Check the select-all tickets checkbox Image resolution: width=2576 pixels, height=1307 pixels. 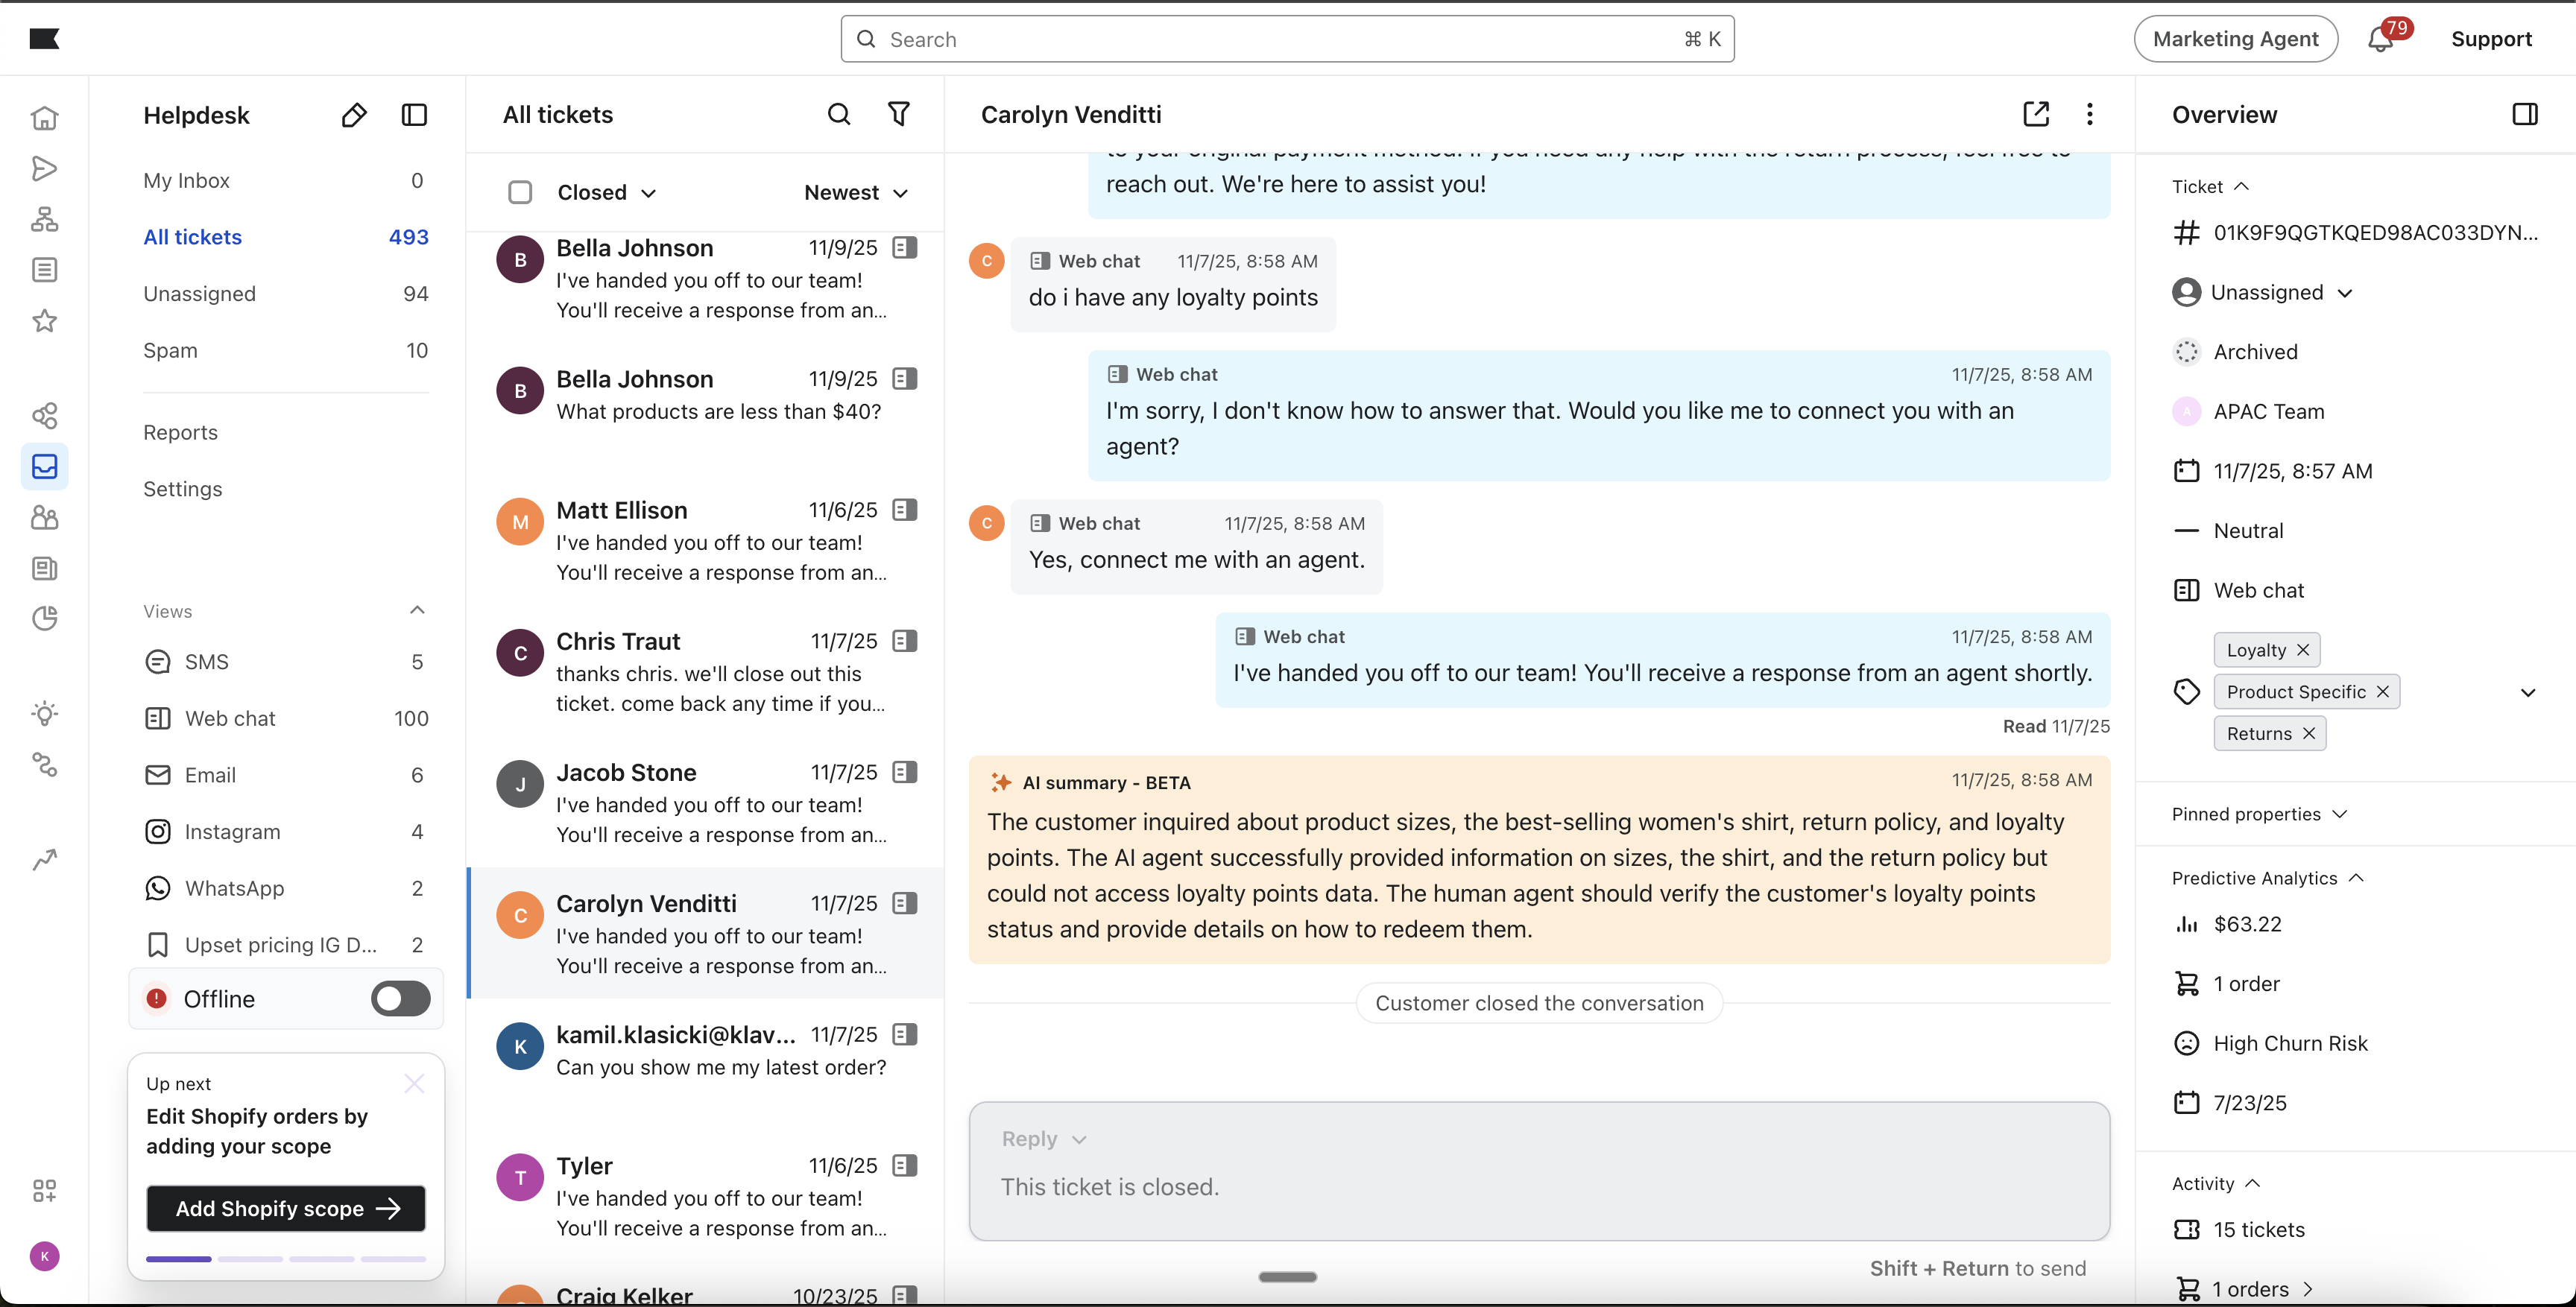520,192
